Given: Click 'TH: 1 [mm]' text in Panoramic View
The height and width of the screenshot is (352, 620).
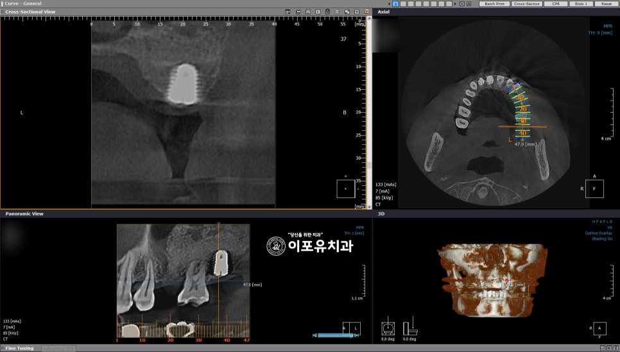Looking at the screenshot, I should [x=354, y=233].
